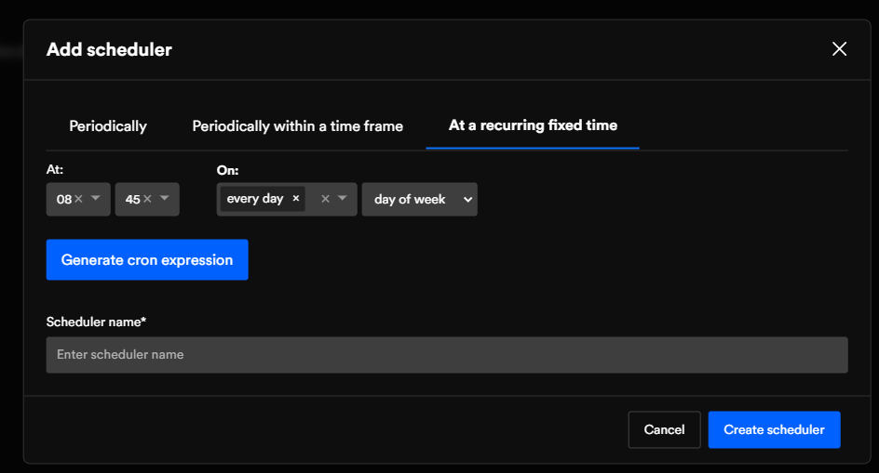Expand the hour dropdown arrow
Image resolution: width=879 pixels, height=473 pixels.
(x=96, y=199)
